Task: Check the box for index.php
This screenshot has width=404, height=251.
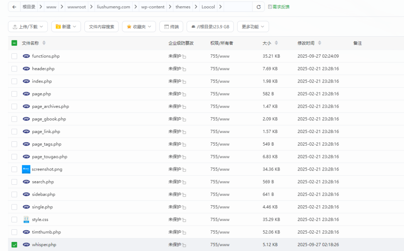Action: click(x=14, y=81)
